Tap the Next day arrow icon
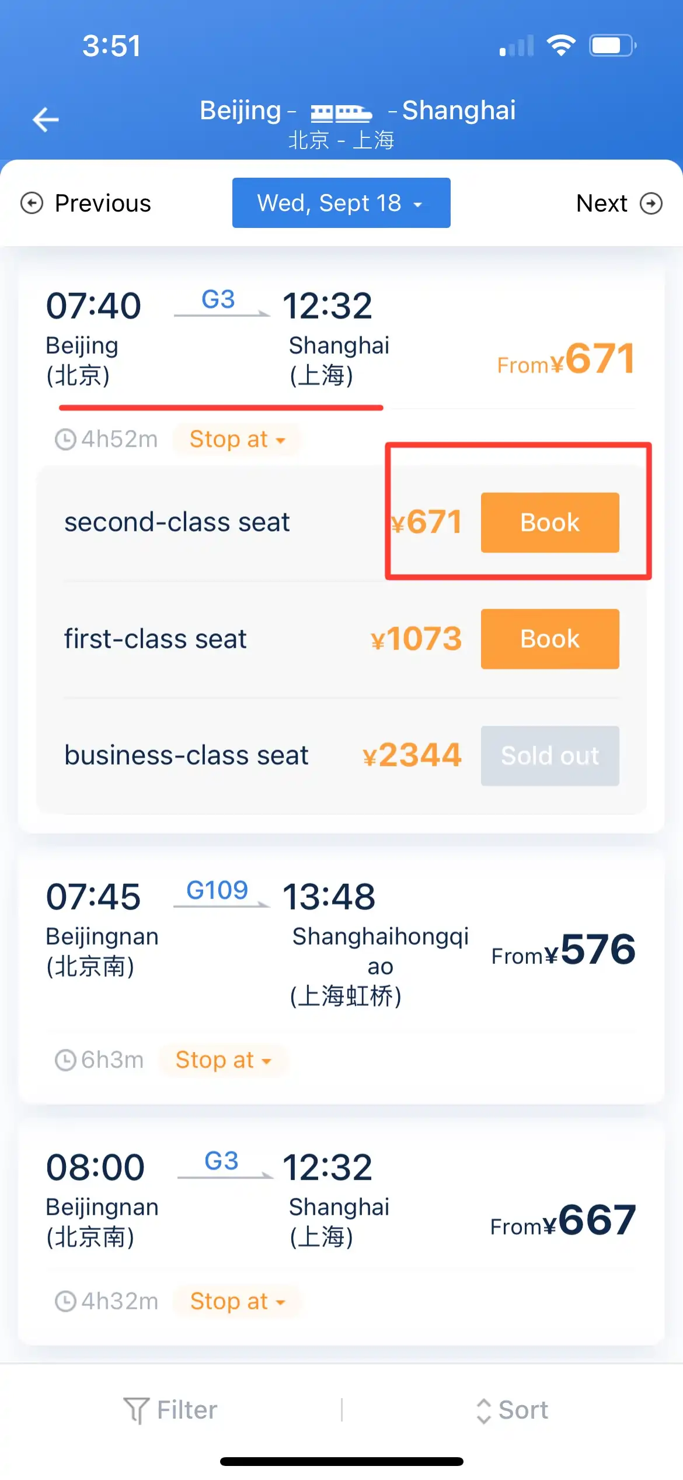683x1480 pixels. pos(651,203)
